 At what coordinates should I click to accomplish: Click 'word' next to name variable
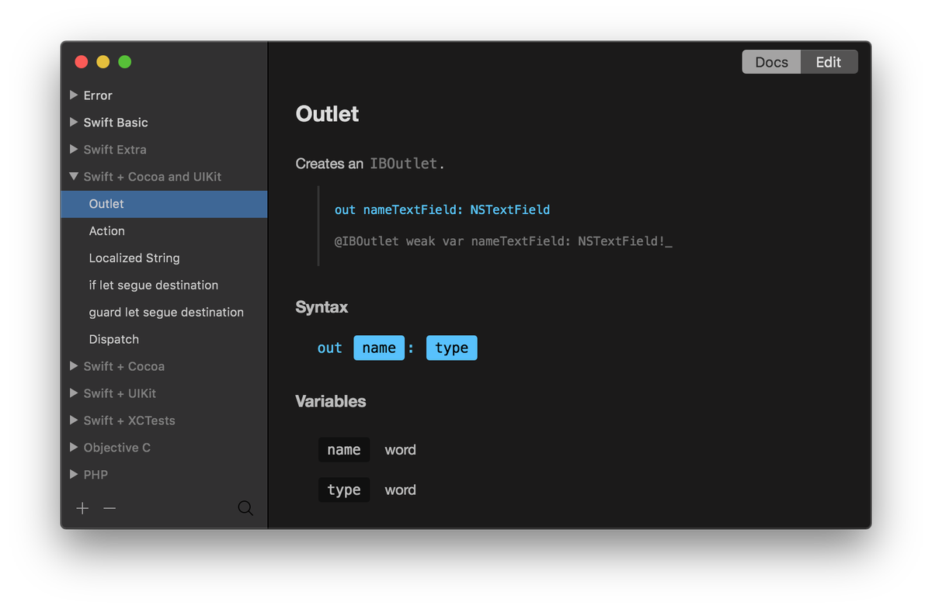(x=400, y=450)
